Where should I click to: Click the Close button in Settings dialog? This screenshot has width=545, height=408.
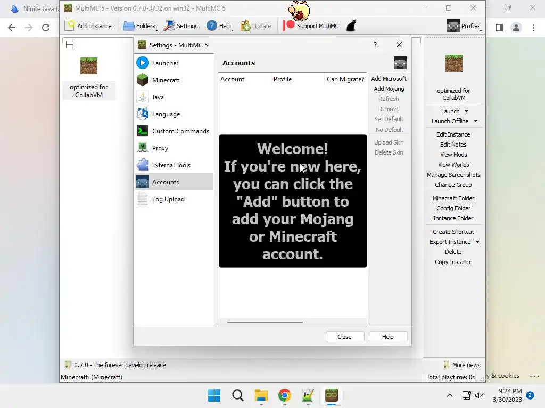coord(344,337)
